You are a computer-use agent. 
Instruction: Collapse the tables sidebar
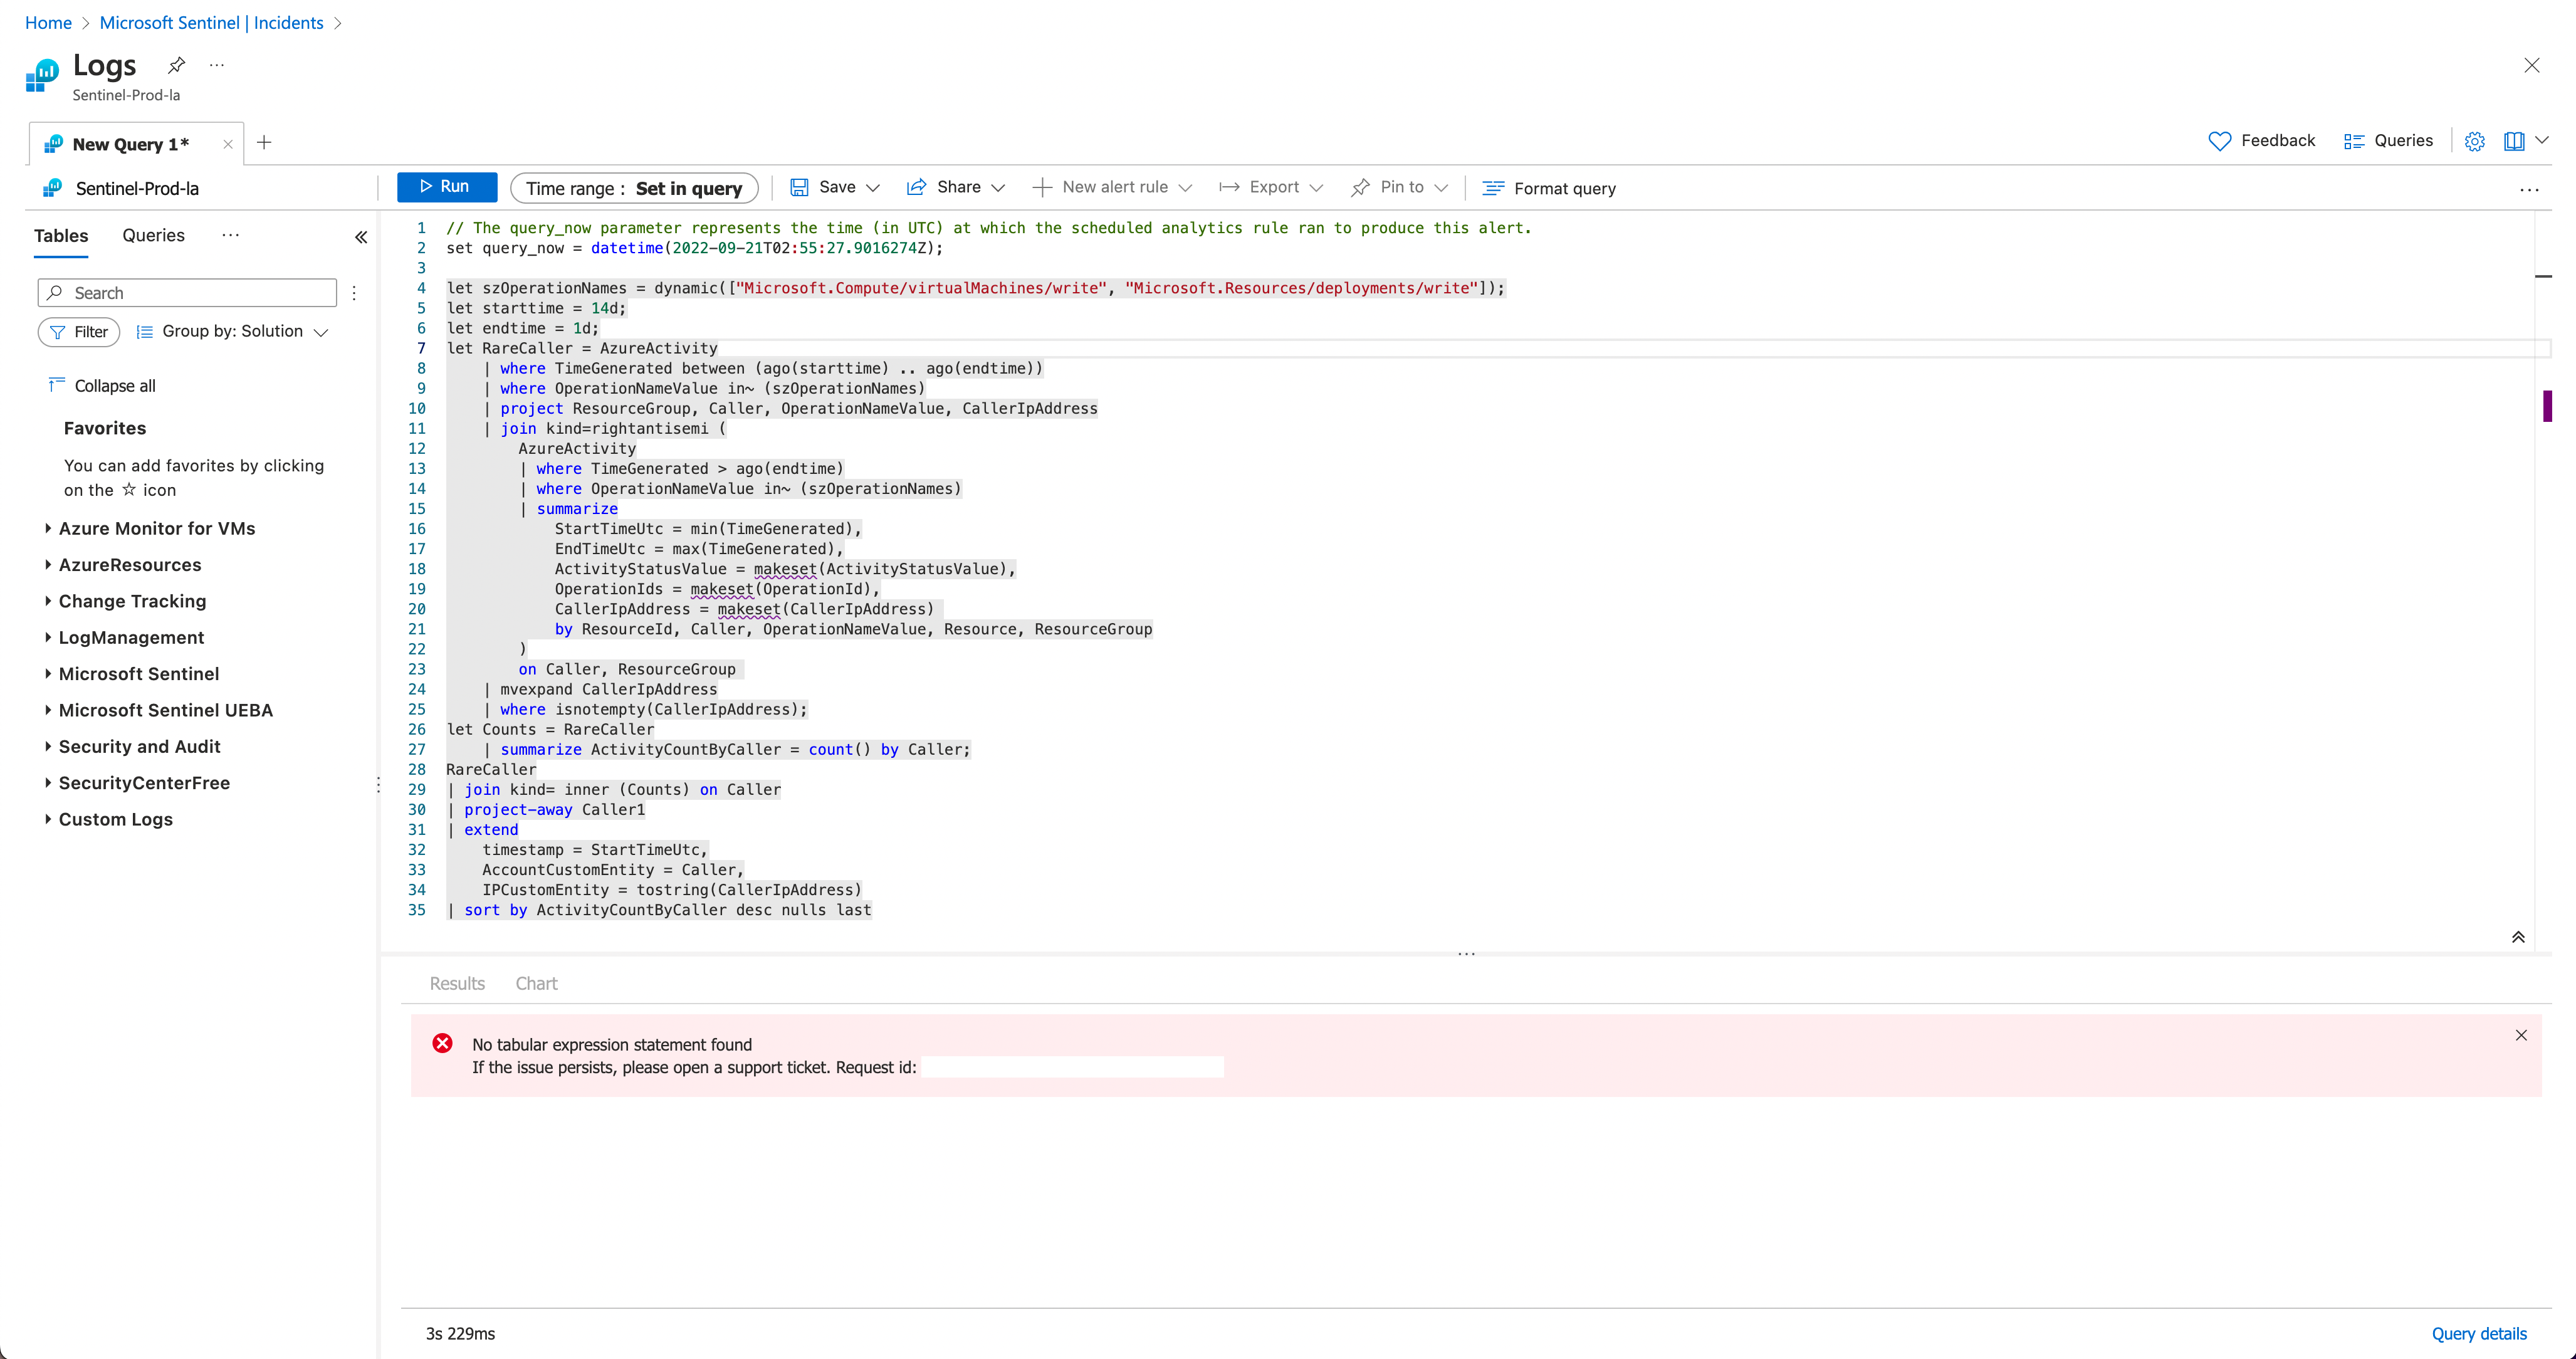pyautogui.click(x=361, y=237)
